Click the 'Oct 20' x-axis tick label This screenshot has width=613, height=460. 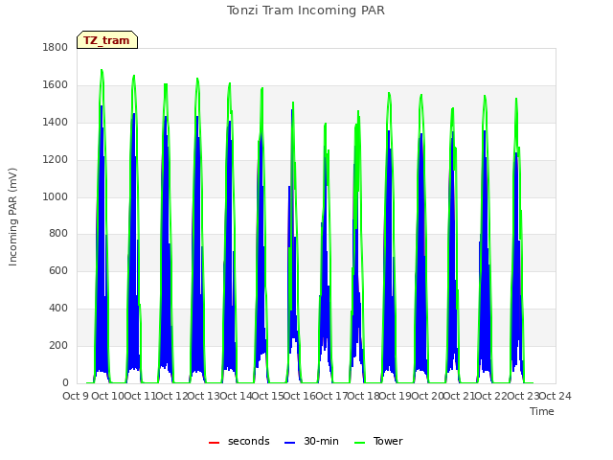click(x=428, y=396)
